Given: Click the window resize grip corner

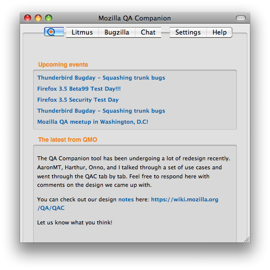Looking at the screenshot, I should coord(247,239).
